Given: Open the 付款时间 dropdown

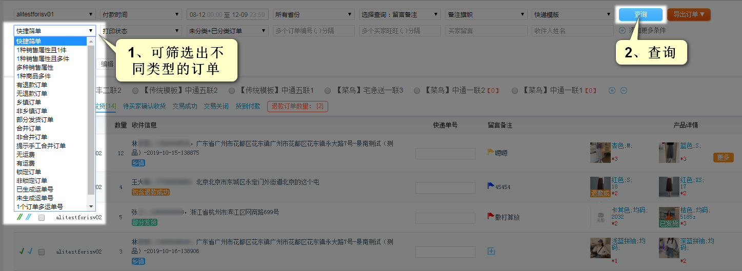Looking at the screenshot, I should (141, 15).
